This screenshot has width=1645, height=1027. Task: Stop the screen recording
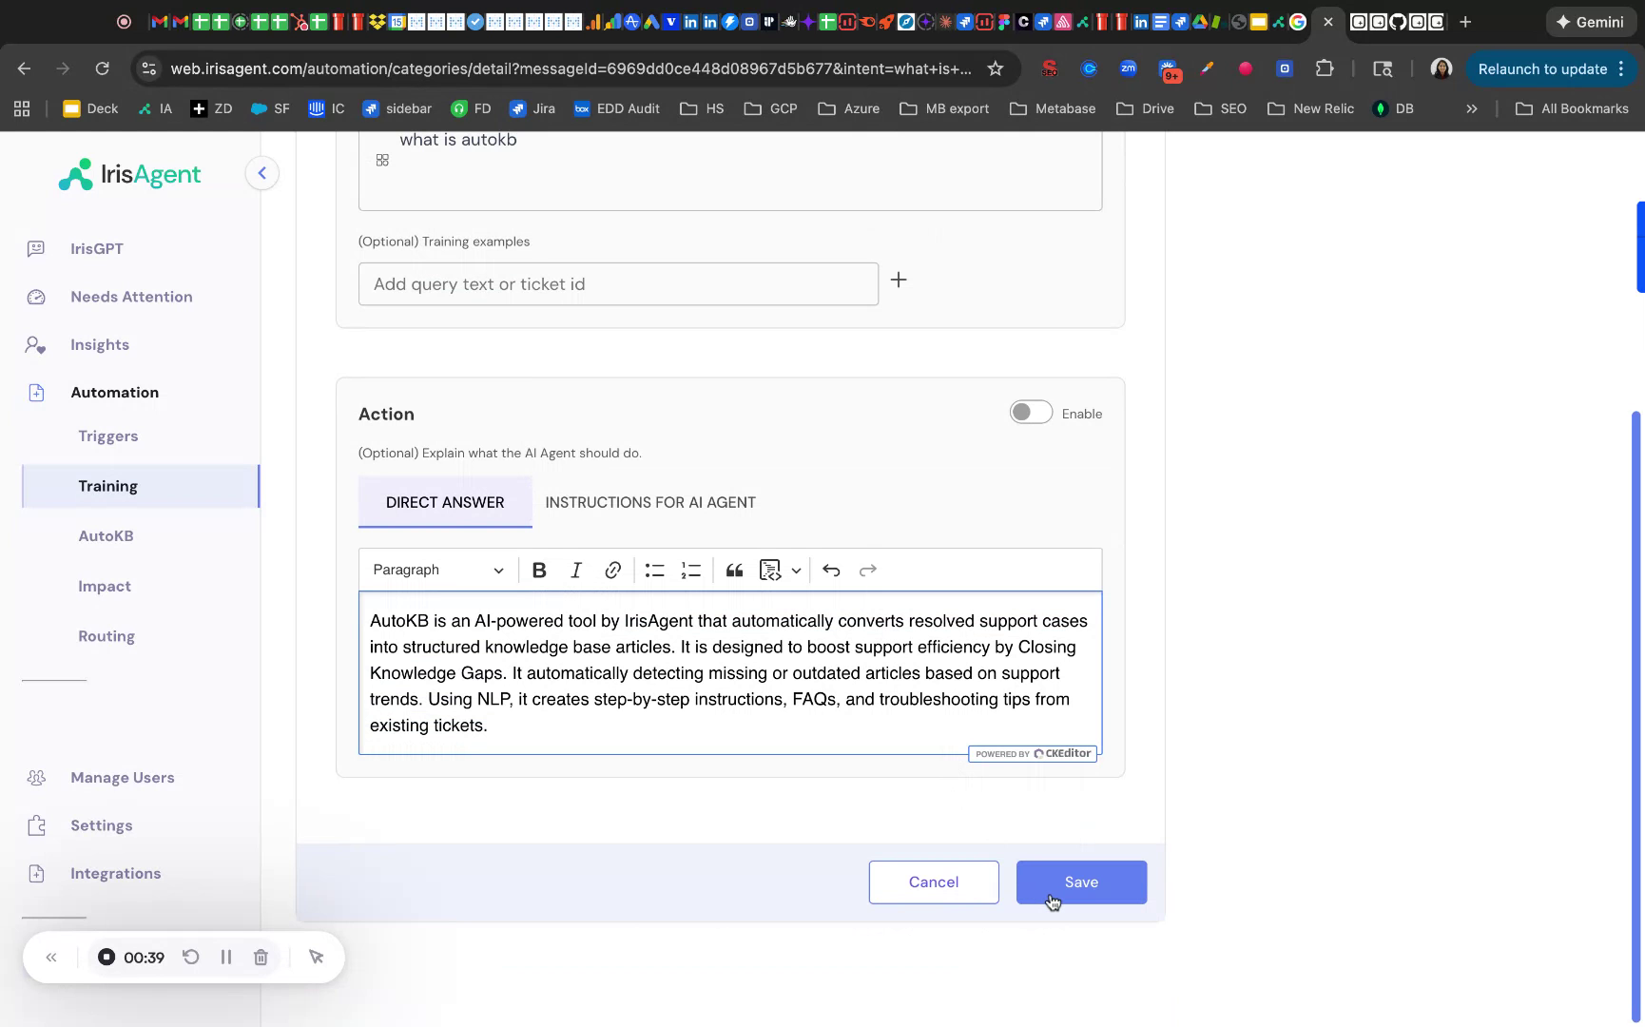(x=106, y=957)
